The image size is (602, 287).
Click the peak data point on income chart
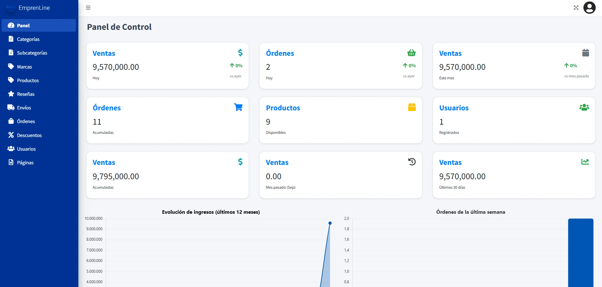[x=330, y=223]
